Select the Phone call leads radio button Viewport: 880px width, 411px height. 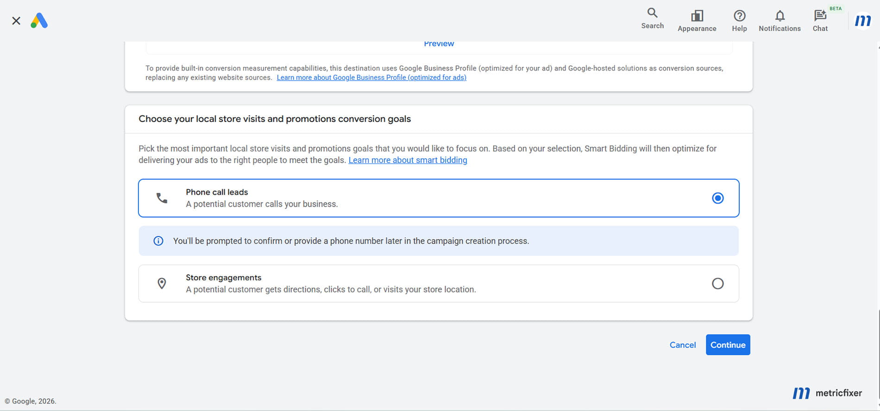tap(717, 198)
